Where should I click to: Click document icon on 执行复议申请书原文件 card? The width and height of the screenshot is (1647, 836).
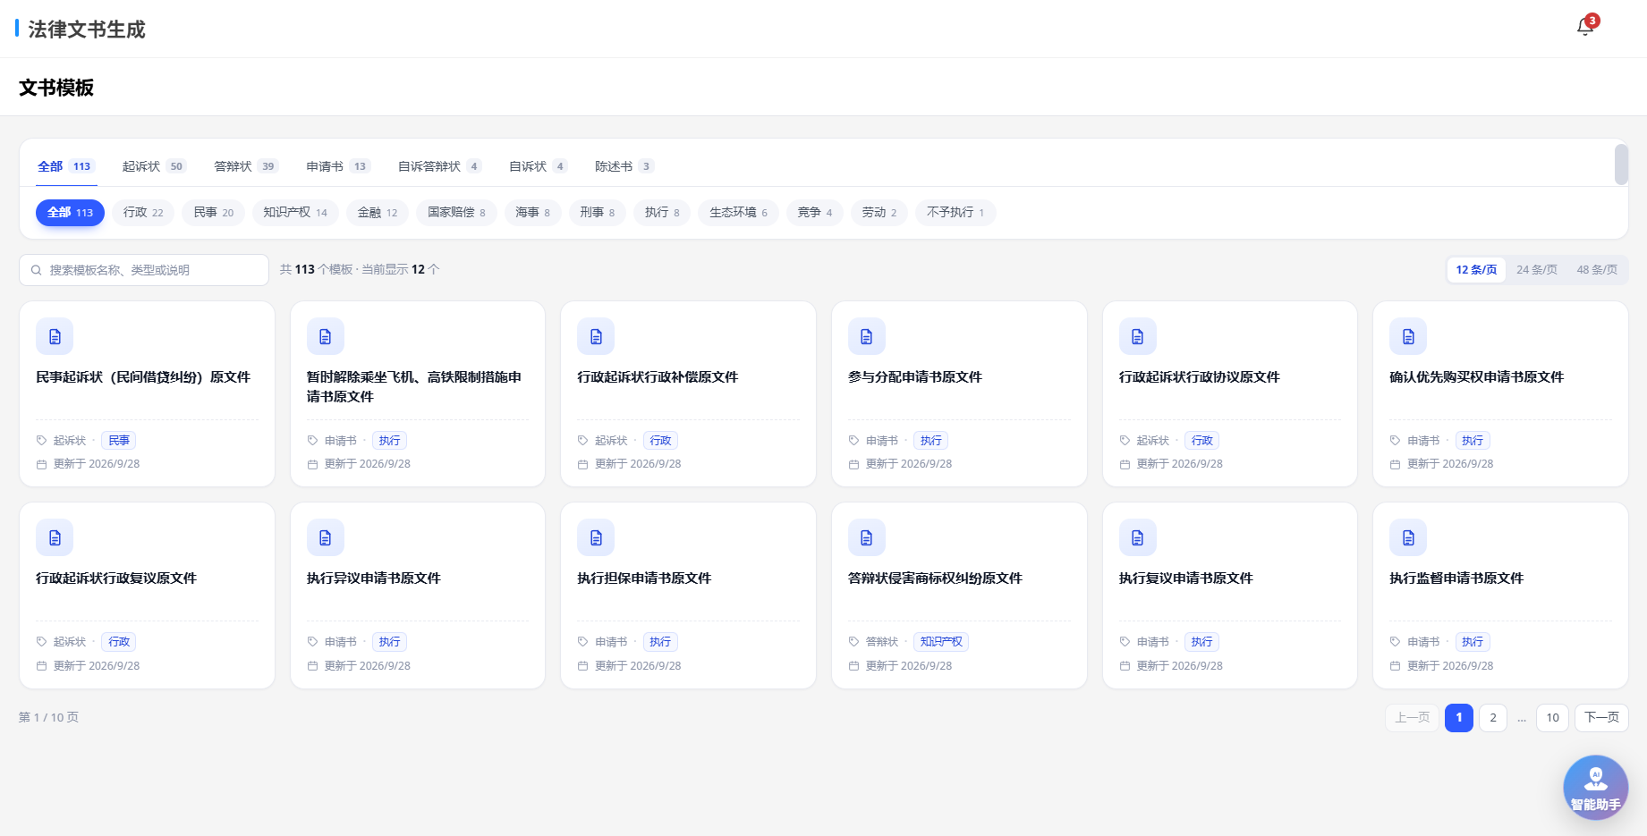coord(1138,538)
